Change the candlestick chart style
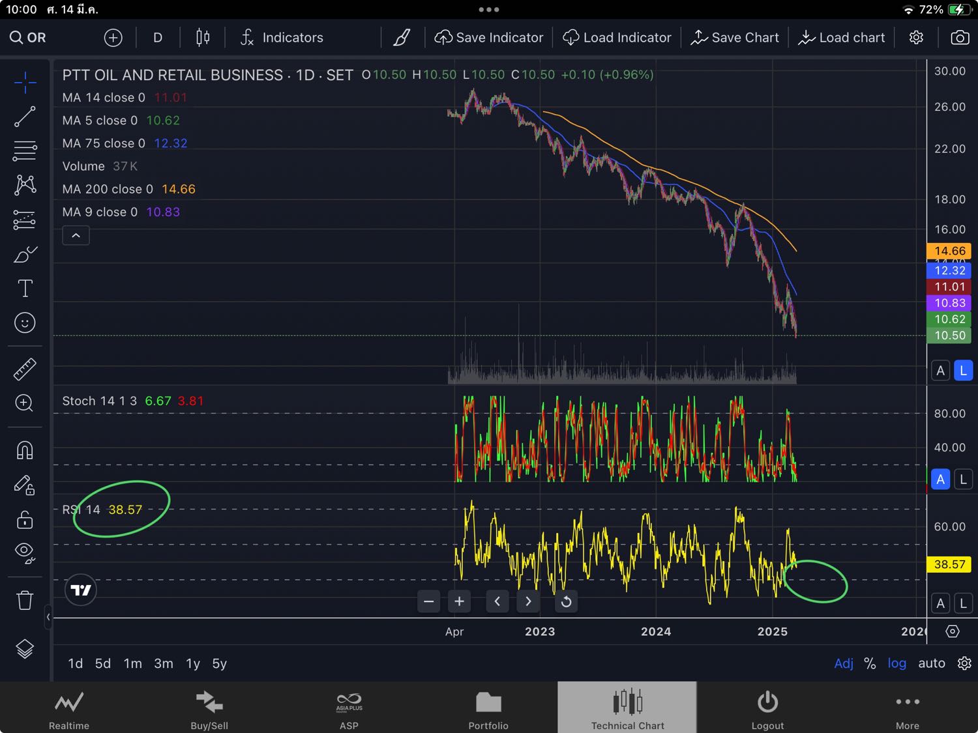This screenshot has width=978, height=733. (x=203, y=38)
